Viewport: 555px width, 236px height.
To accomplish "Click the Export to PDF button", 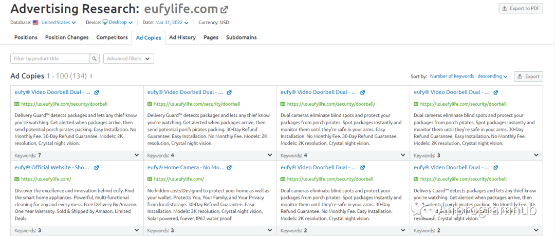I will [x=521, y=9].
